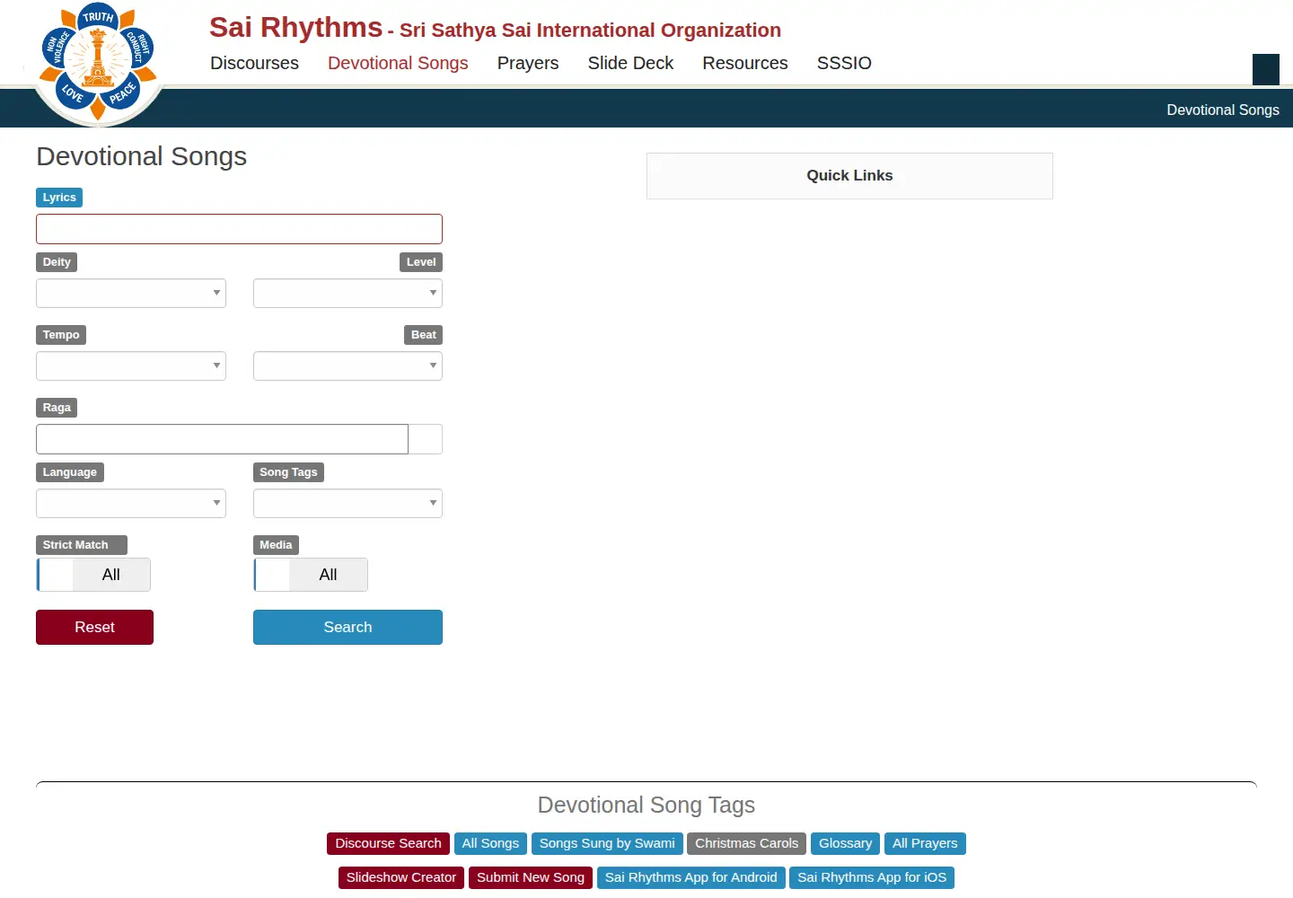
Task: Open the Glossary tag link
Action: 845,843
